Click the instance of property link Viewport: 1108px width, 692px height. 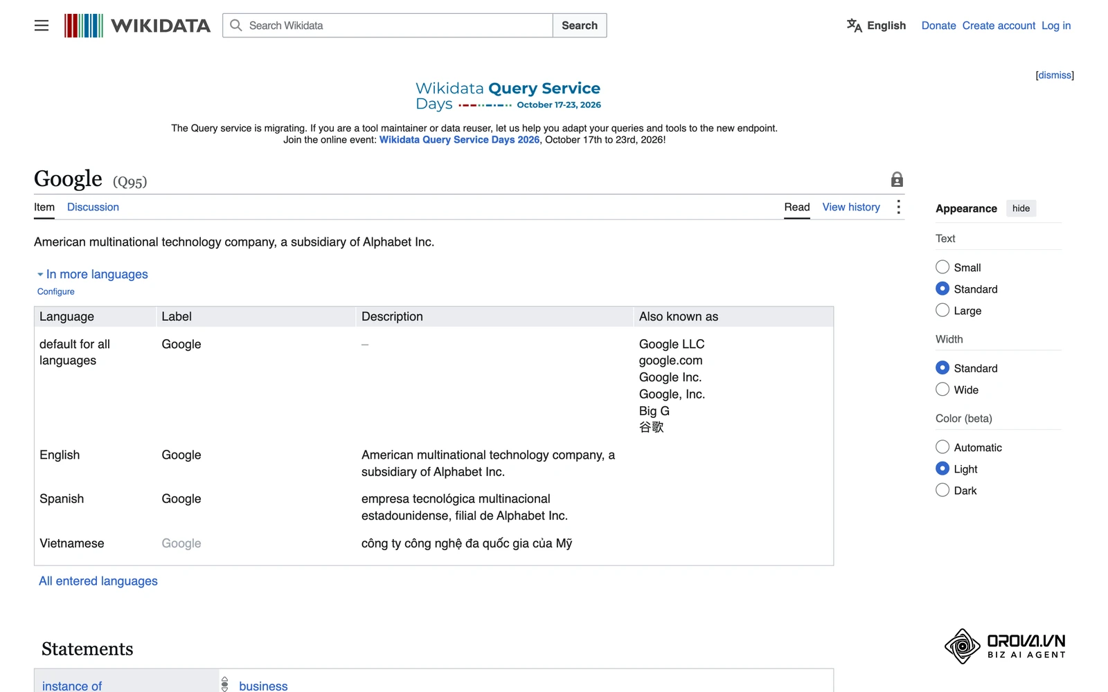[72, 686]
